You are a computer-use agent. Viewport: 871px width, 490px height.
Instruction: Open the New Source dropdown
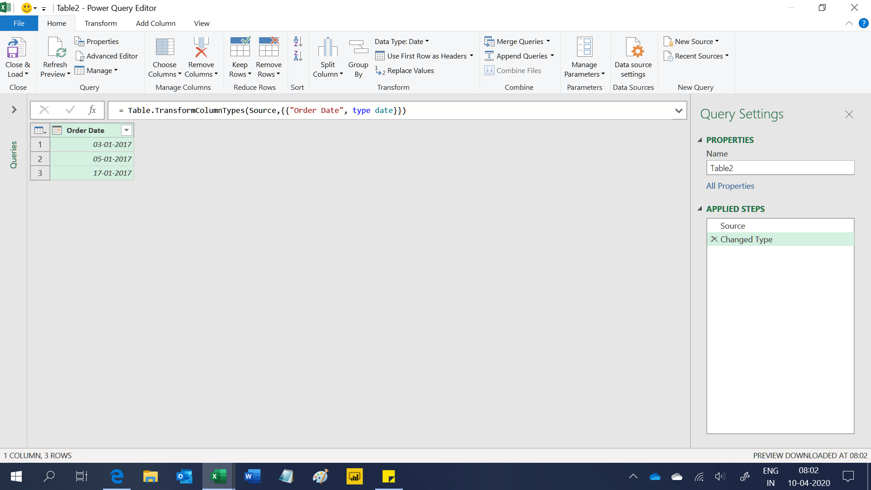pos(717,41)
